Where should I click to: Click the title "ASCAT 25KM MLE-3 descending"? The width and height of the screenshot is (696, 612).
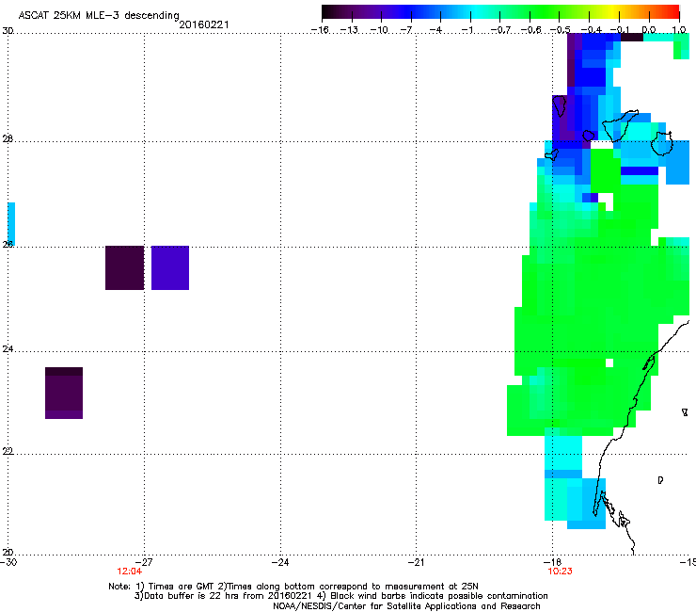point(99,15)
